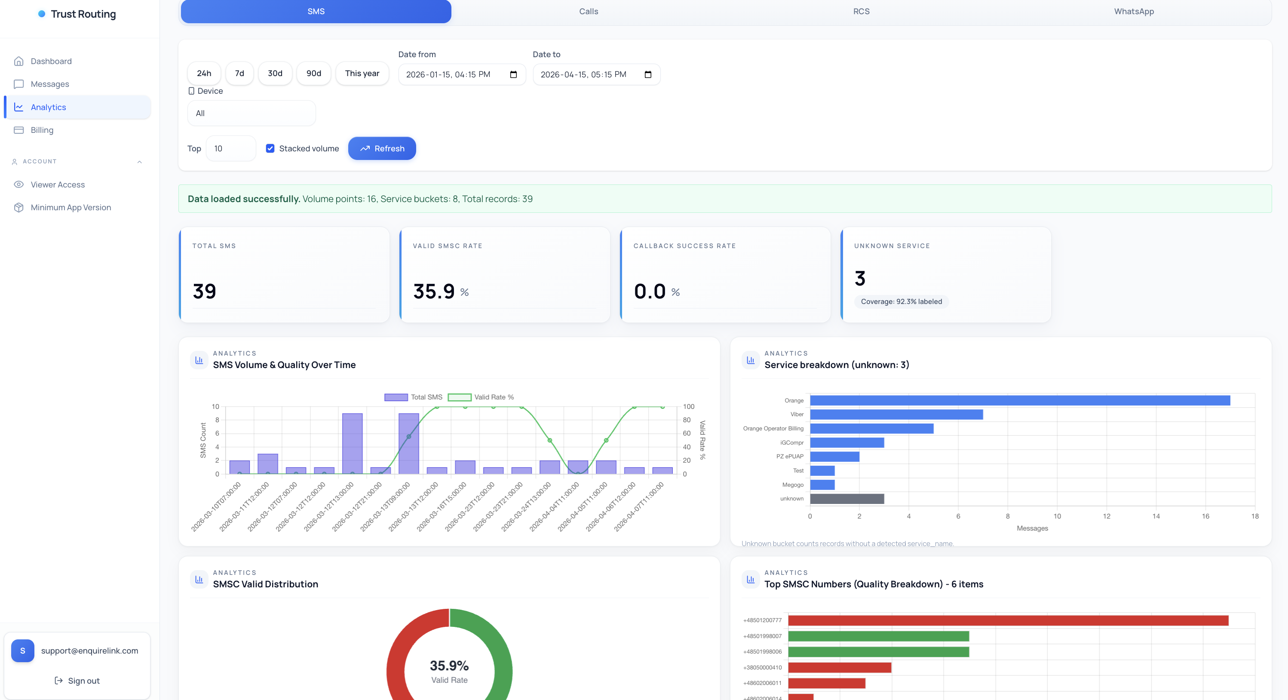1288x700 pixels.
Task: Collapse the Account section chevron
Action: [x=139, y=162]
